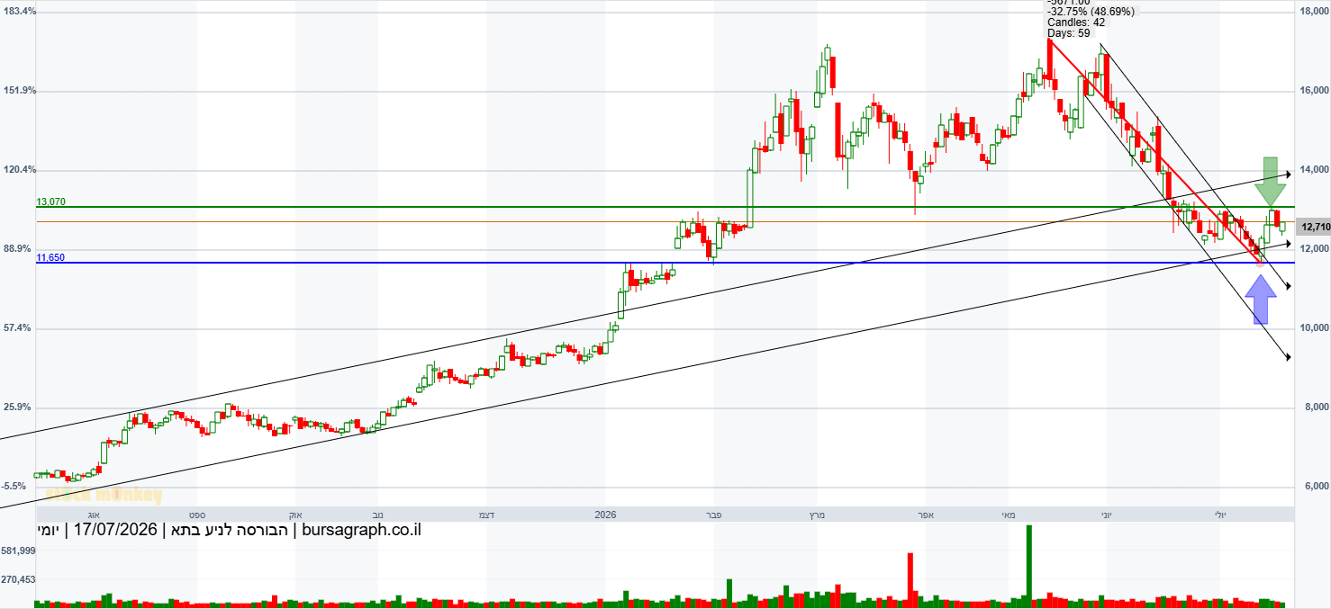
Task: Click the יולי month label on time axis
Action: (1219, 515)
